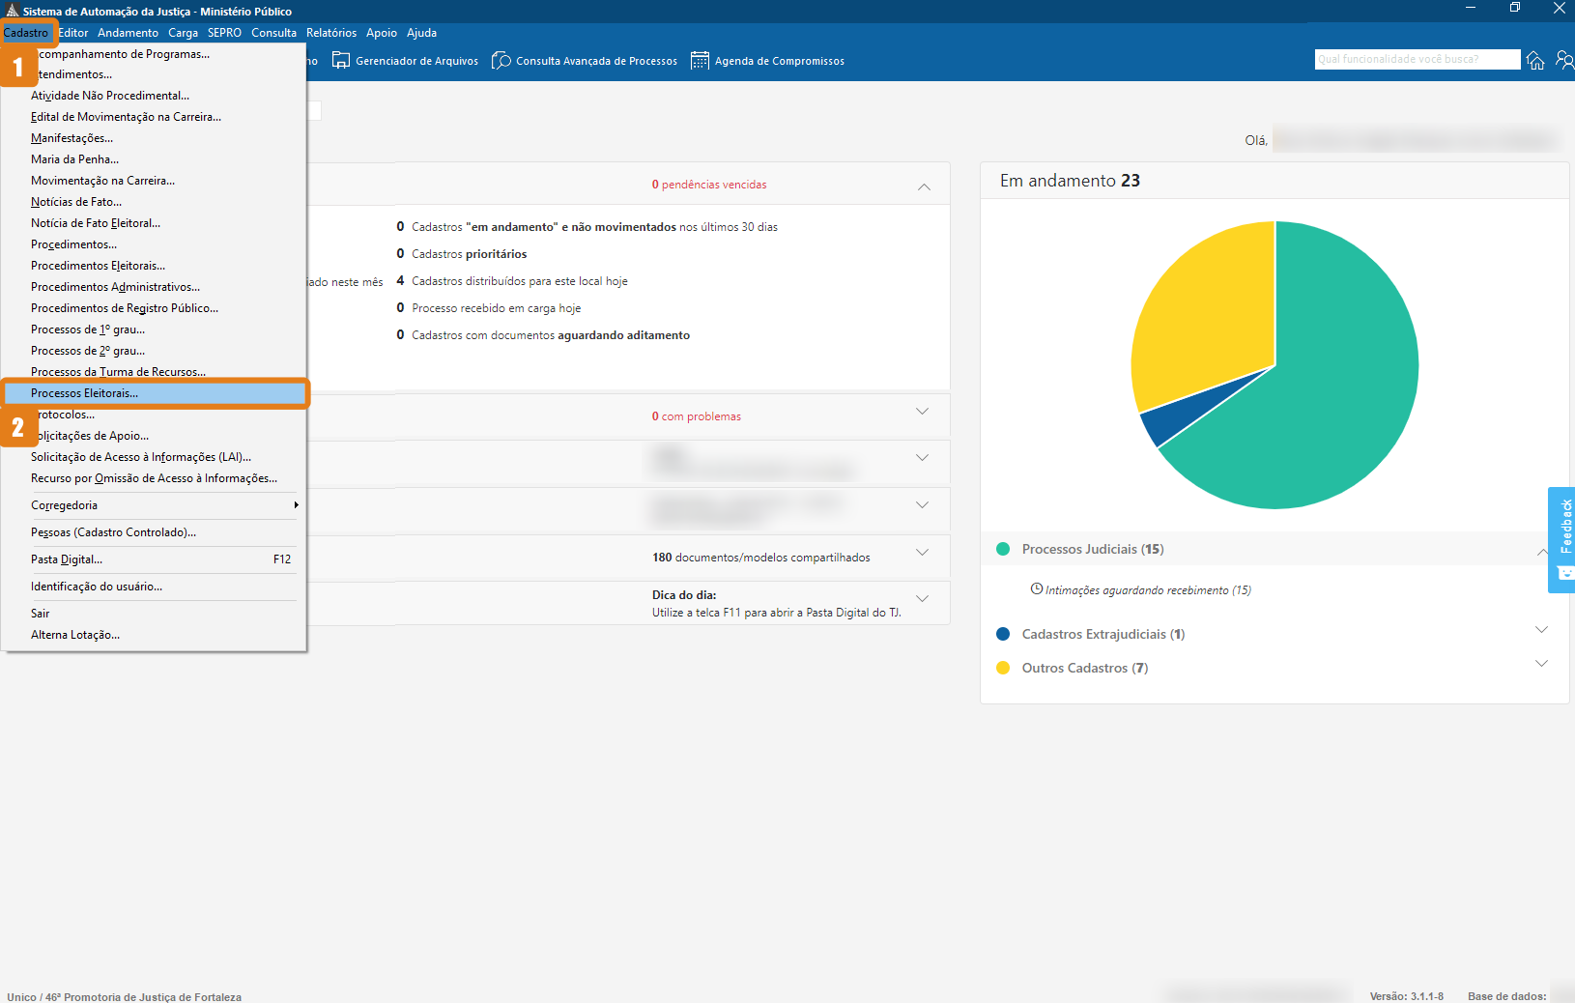This screenshot has width=1575, height=1003.
Task: Open the Apoio menu
Action: (382, 33)
